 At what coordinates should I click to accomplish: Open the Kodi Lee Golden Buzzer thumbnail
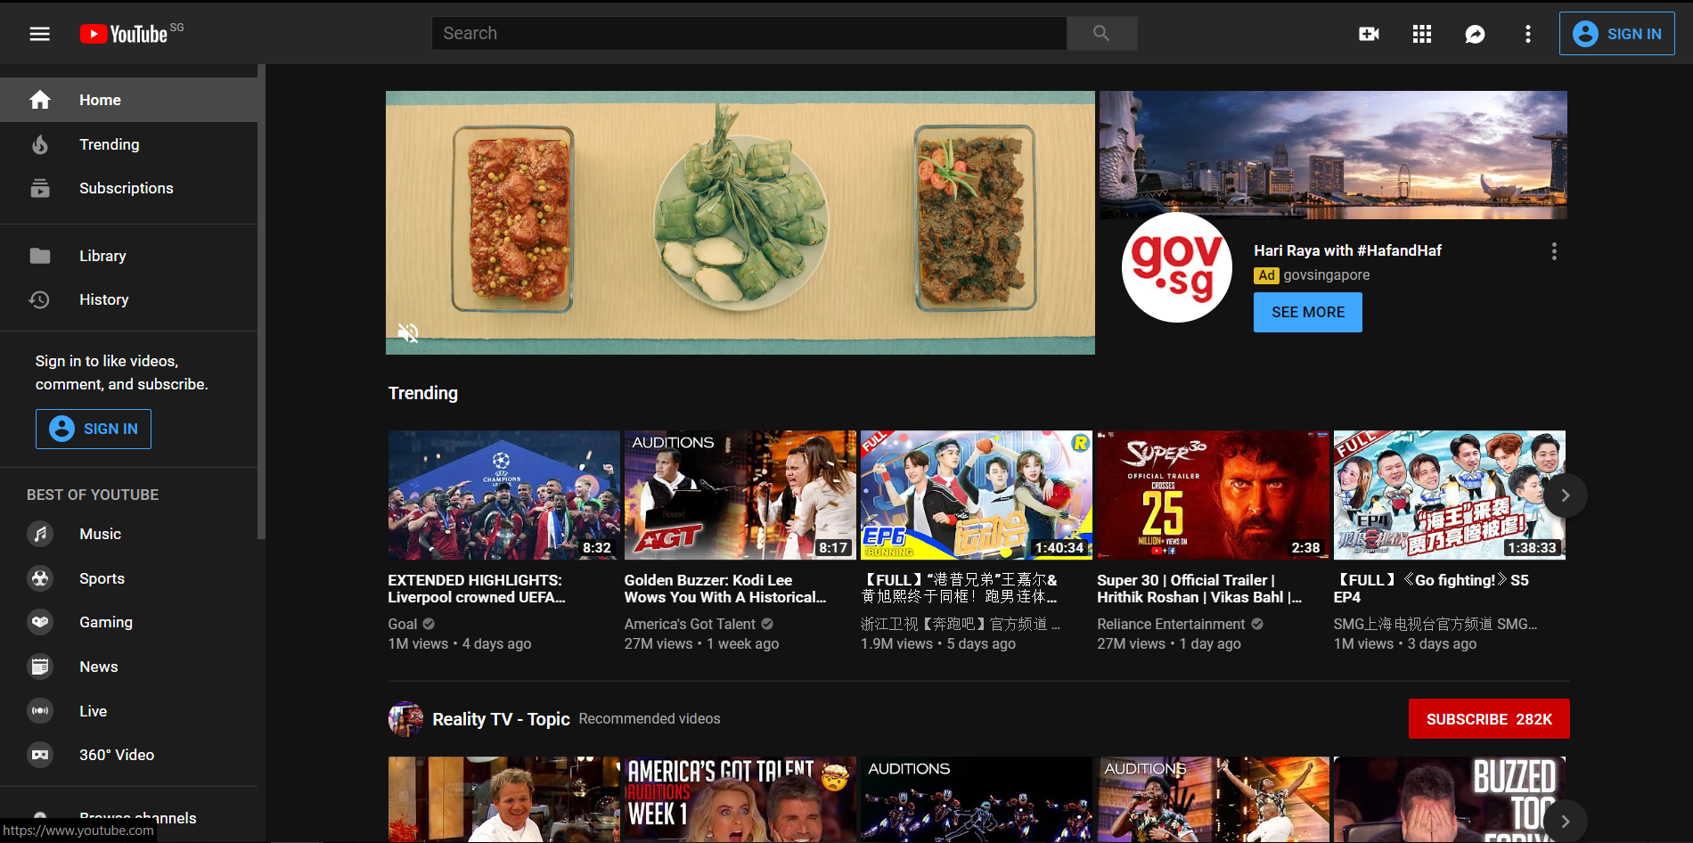[740, 495]
